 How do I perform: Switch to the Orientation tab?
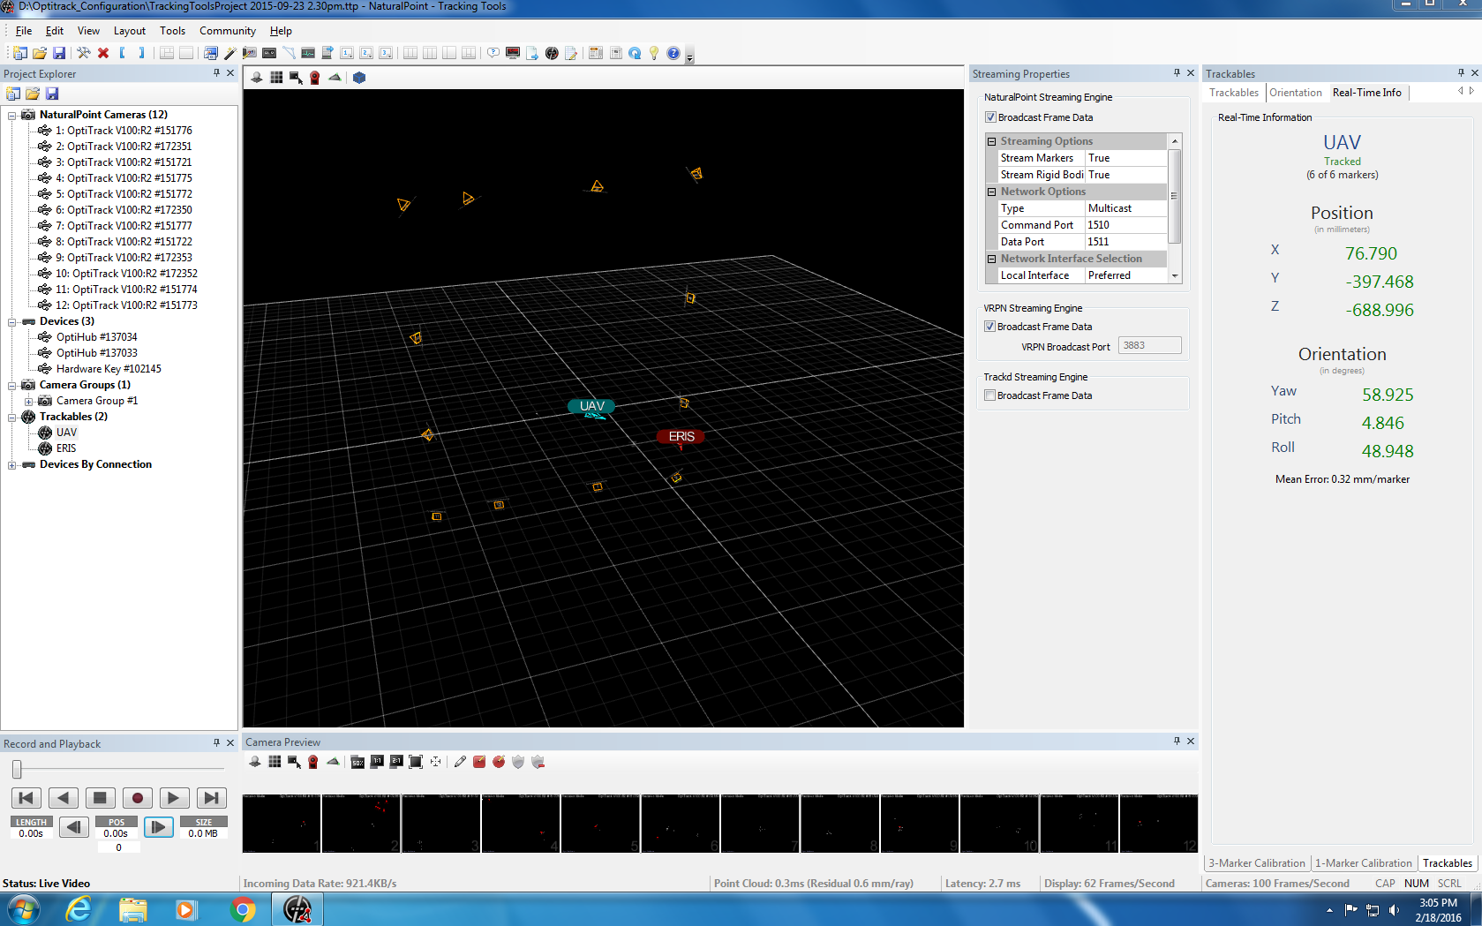(1295, 93)
